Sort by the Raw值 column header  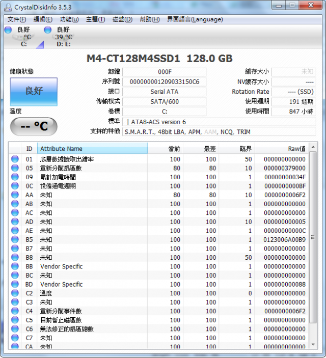tap(282, 149)
